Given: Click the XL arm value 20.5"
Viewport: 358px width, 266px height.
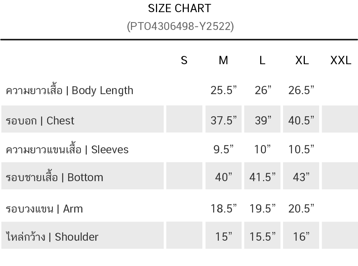Looking at the screenshot, I should 301,209.
